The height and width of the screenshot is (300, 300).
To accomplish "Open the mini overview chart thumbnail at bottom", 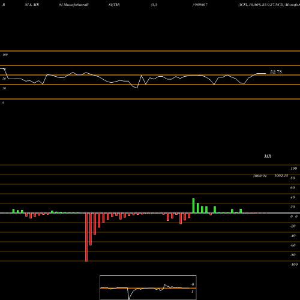I will 148,287.
